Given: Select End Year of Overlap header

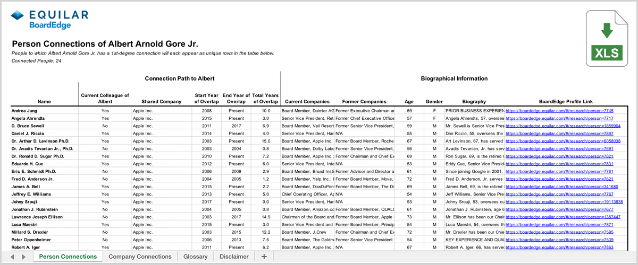Looking at the screenshot, I should 237,99.
